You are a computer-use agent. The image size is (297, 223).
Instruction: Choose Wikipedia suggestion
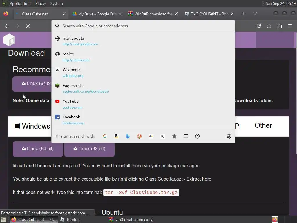(x=143, y=73)
